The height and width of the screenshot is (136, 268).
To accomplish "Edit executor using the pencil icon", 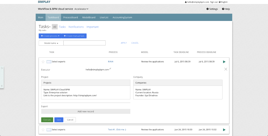I will [110, 69].
